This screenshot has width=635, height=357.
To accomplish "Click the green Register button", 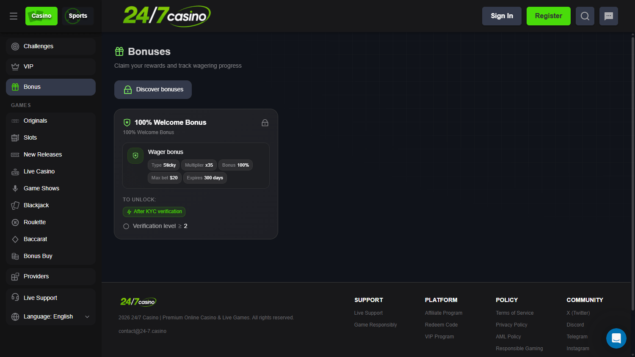I will pyautogui.click(x=549, y=16).
